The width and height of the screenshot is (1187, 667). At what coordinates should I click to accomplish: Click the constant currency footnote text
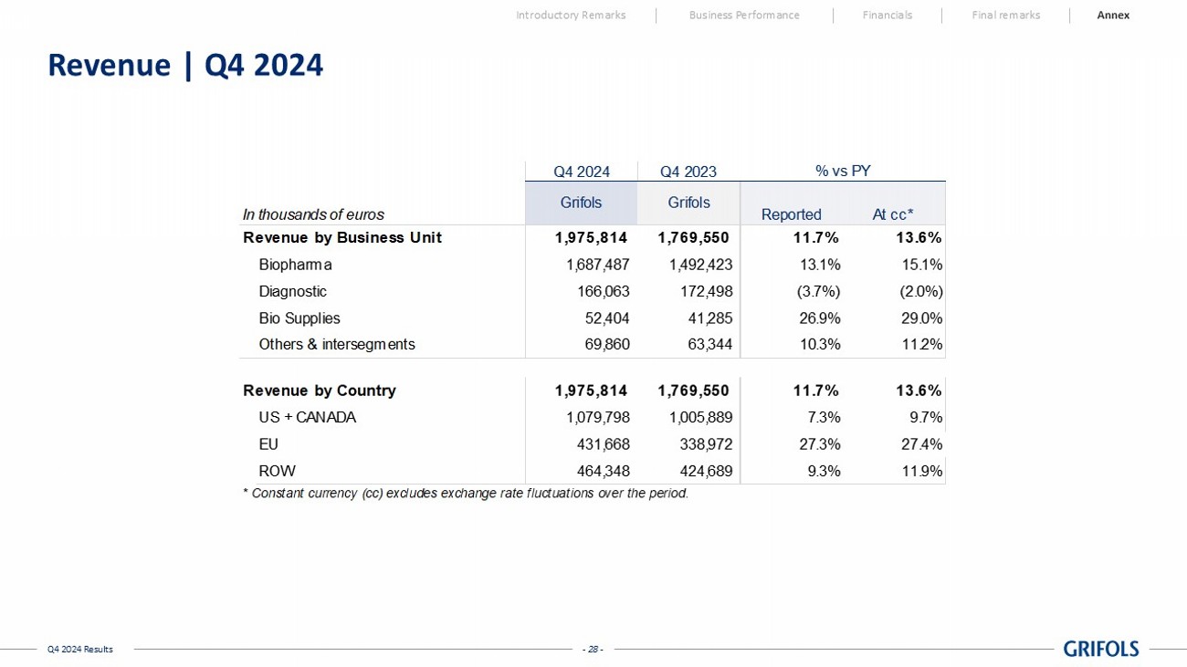coord(466,494)
